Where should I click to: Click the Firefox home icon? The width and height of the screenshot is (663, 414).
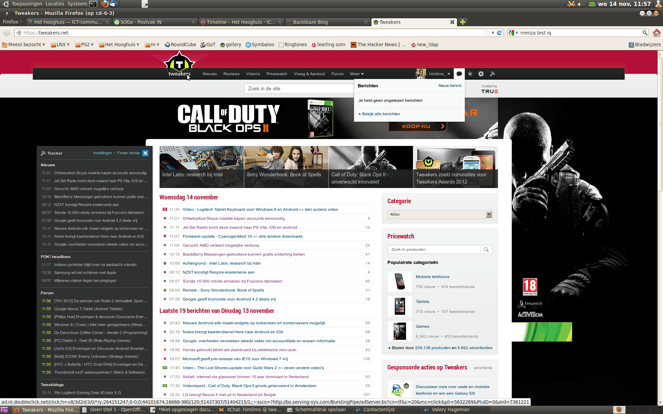pos(656,33)
